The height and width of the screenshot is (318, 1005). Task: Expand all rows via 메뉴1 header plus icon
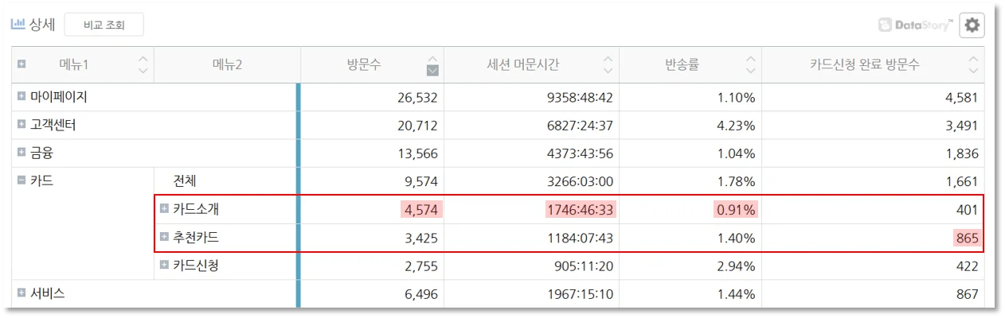coord(22,64)
